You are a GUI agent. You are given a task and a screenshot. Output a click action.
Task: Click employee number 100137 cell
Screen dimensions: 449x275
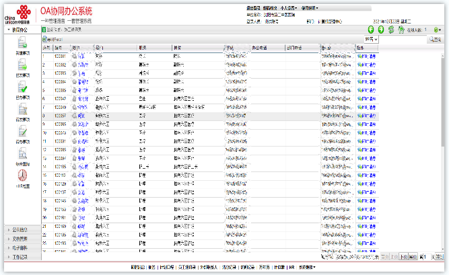pyautogui.click(x=60, y=192)
